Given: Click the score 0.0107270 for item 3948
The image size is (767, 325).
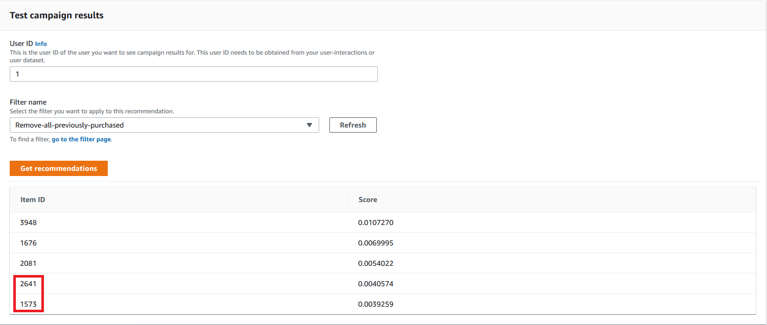Looking at the screenshot, I should (376, 222).
